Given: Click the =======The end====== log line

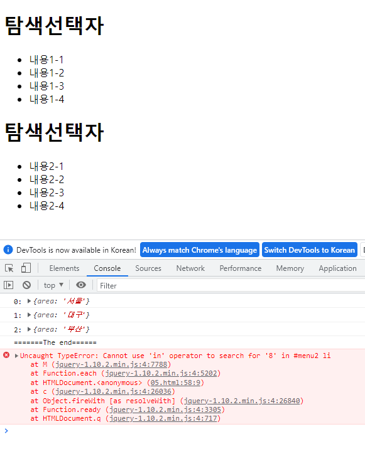Looking at the screenshot, I should click(55, 342).
